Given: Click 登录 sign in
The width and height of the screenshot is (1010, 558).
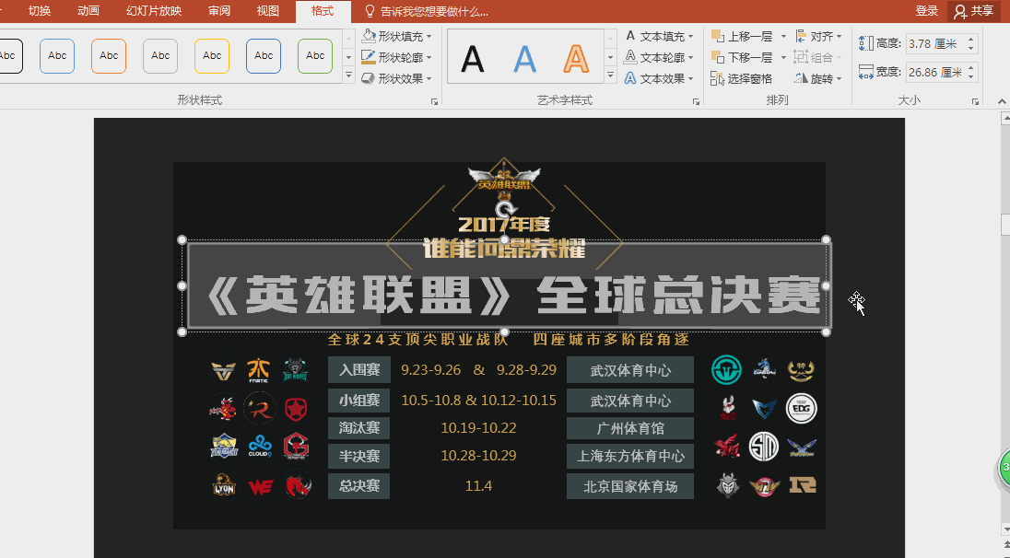Looking at the screenshot, I should pyautogui.click(x=927, y=11).
